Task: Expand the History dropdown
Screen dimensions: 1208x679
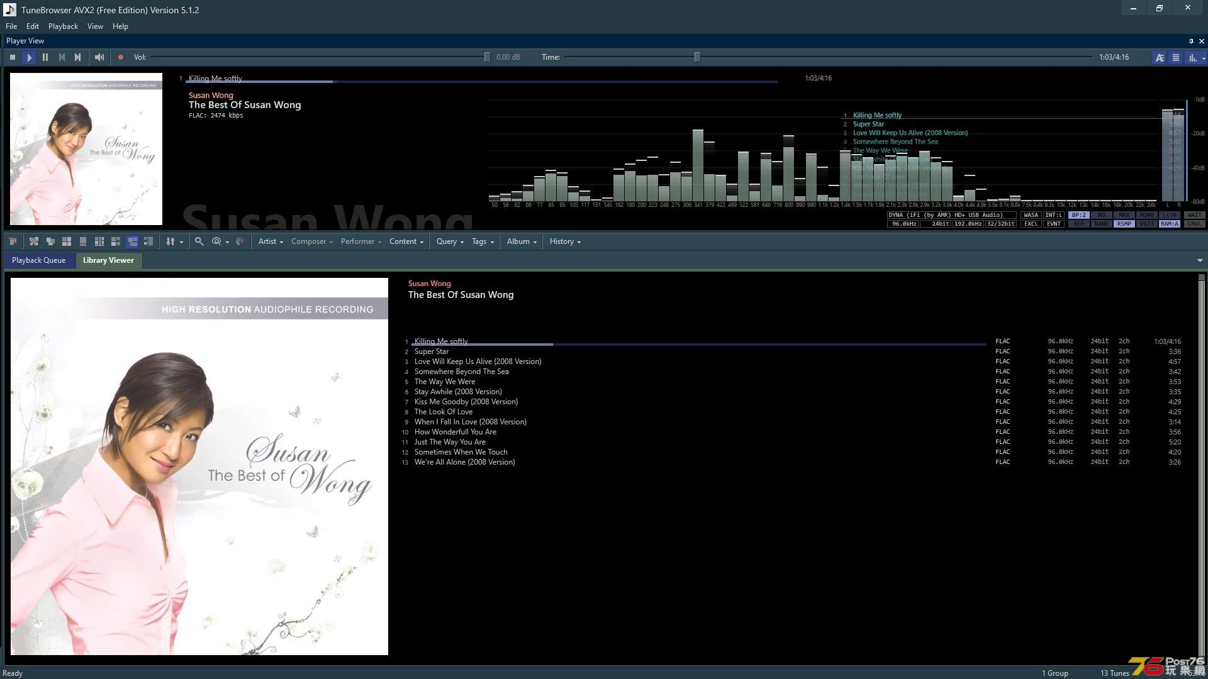Action: click(x=565, y=241)
